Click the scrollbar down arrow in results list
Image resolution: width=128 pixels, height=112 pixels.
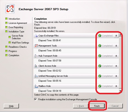point(120,91)
